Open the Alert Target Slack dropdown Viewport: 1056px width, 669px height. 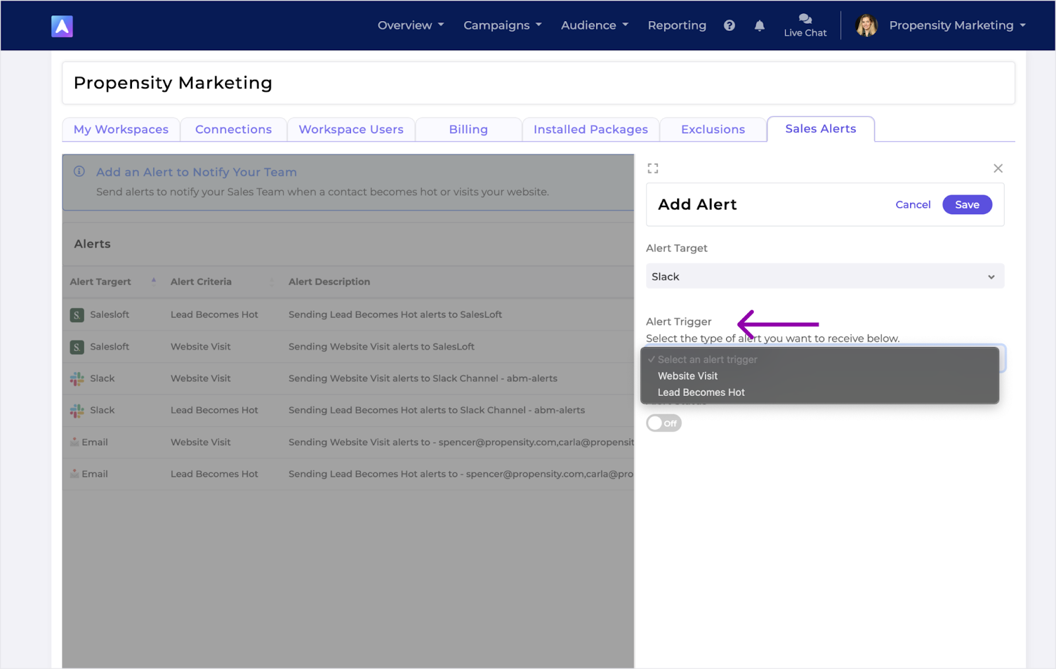tap(825, 276)
